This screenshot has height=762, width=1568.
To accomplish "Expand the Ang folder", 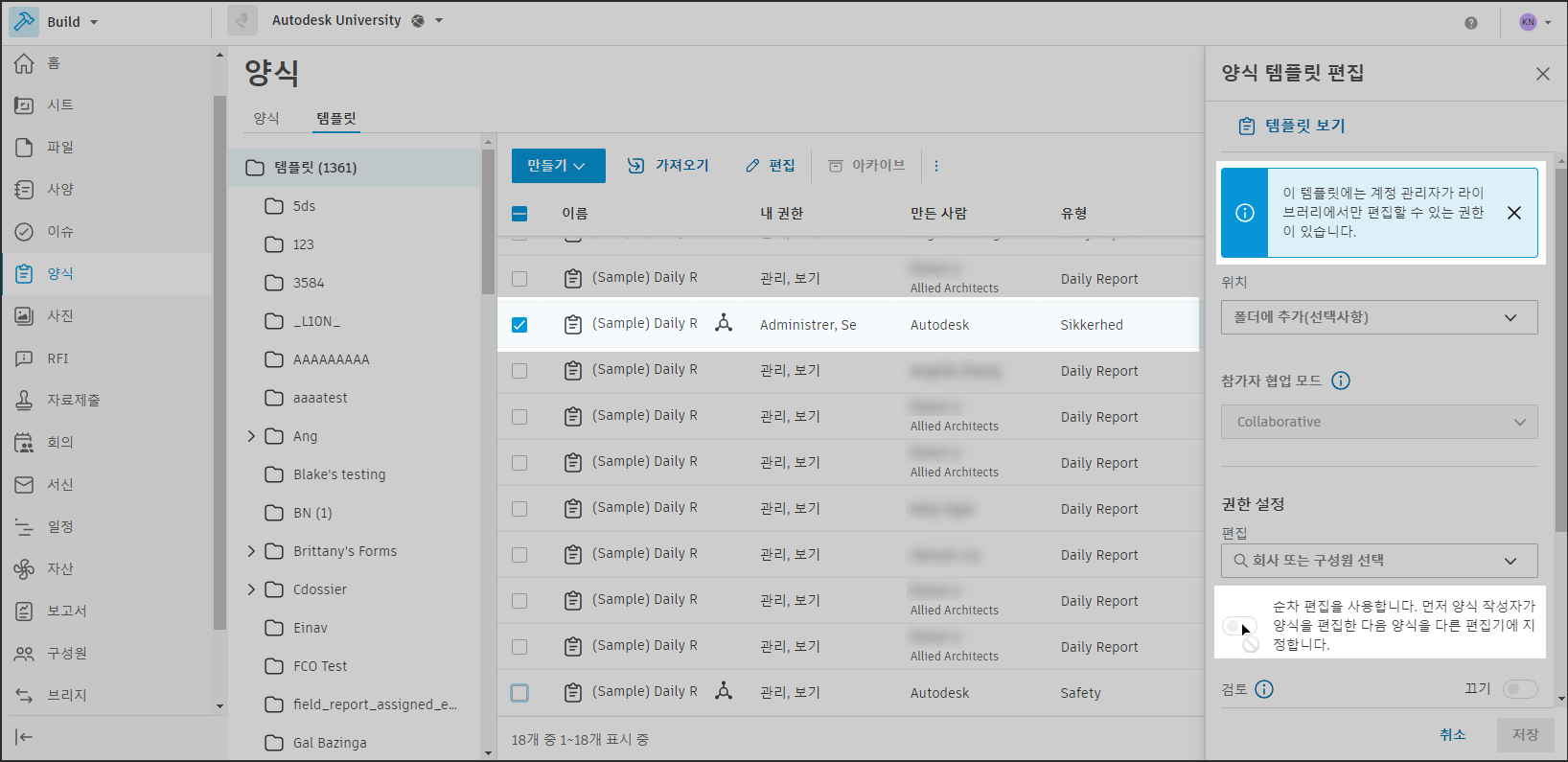I will click(x=252, y=436).
